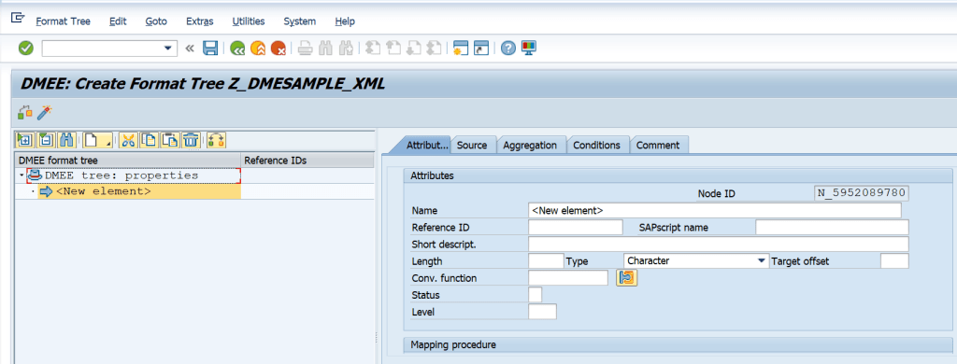Click the Reference IDs column header
This screenshot has height=364, width=957.
[x=307, y=161]
